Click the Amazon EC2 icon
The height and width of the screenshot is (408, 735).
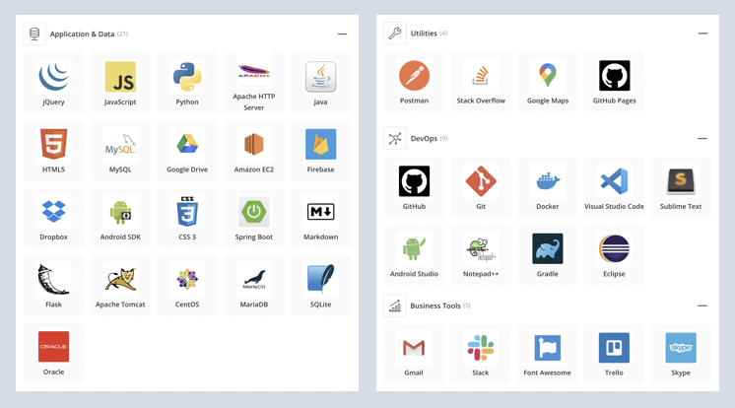click(254, 145)
